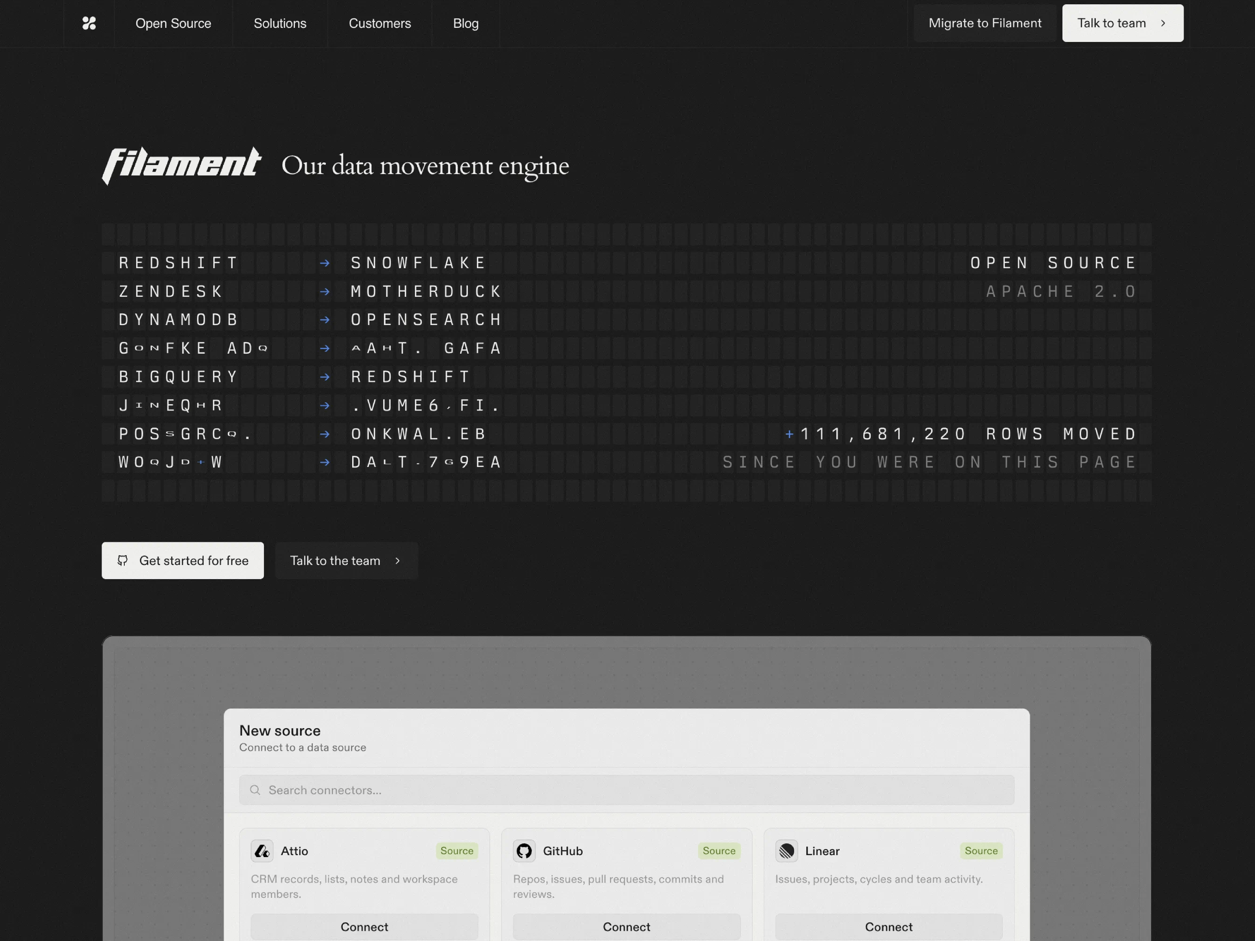Screen dimensions: 1255x941
Task: Click the ZENDESK text on the board
Action: 170,292
